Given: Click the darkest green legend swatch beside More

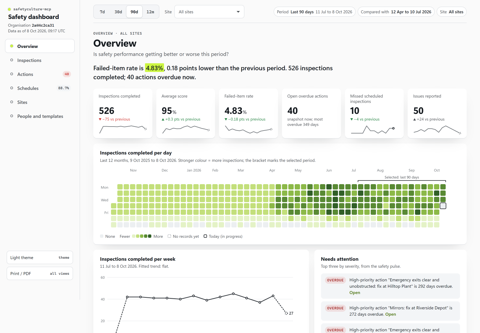Looking at the screenshot, I should 150,236.
